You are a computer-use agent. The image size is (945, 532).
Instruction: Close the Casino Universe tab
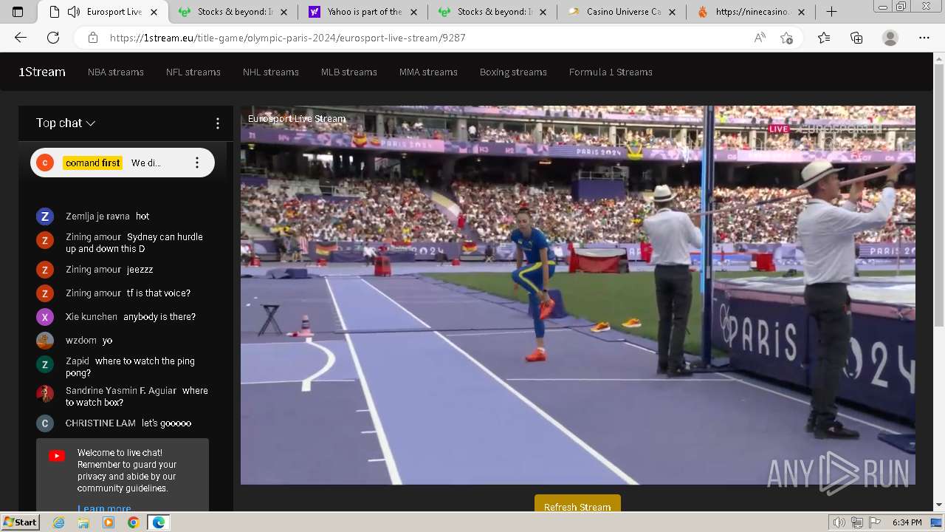point(673,12)
